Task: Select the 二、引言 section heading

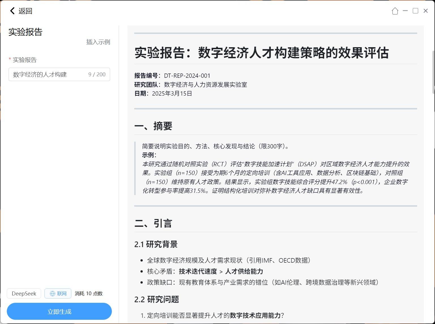Action: coord(153,223)
